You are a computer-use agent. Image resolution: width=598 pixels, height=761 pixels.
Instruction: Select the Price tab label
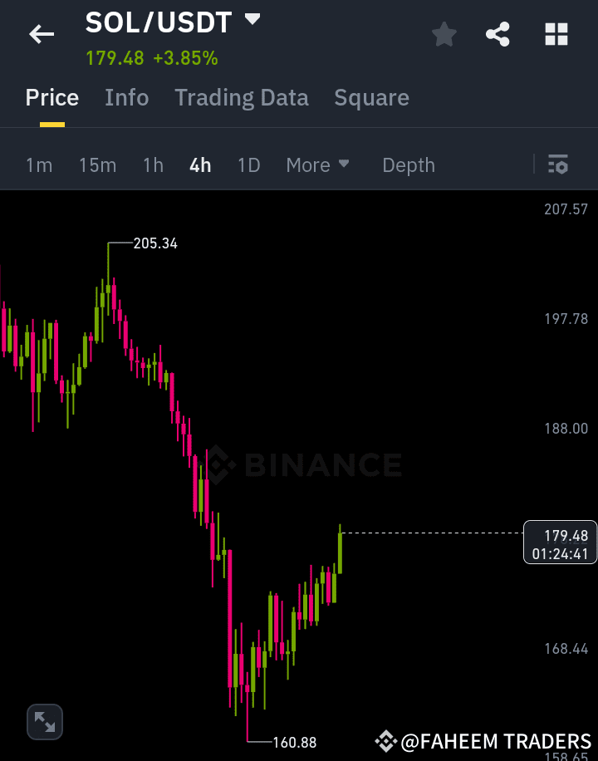coord(51,97)
